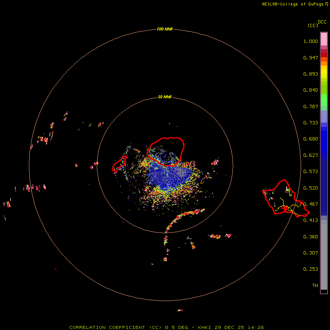This screenshot has height=330, width=330.
Task: Click the 0.307 color scale label
Action: [x=311, y=253]
